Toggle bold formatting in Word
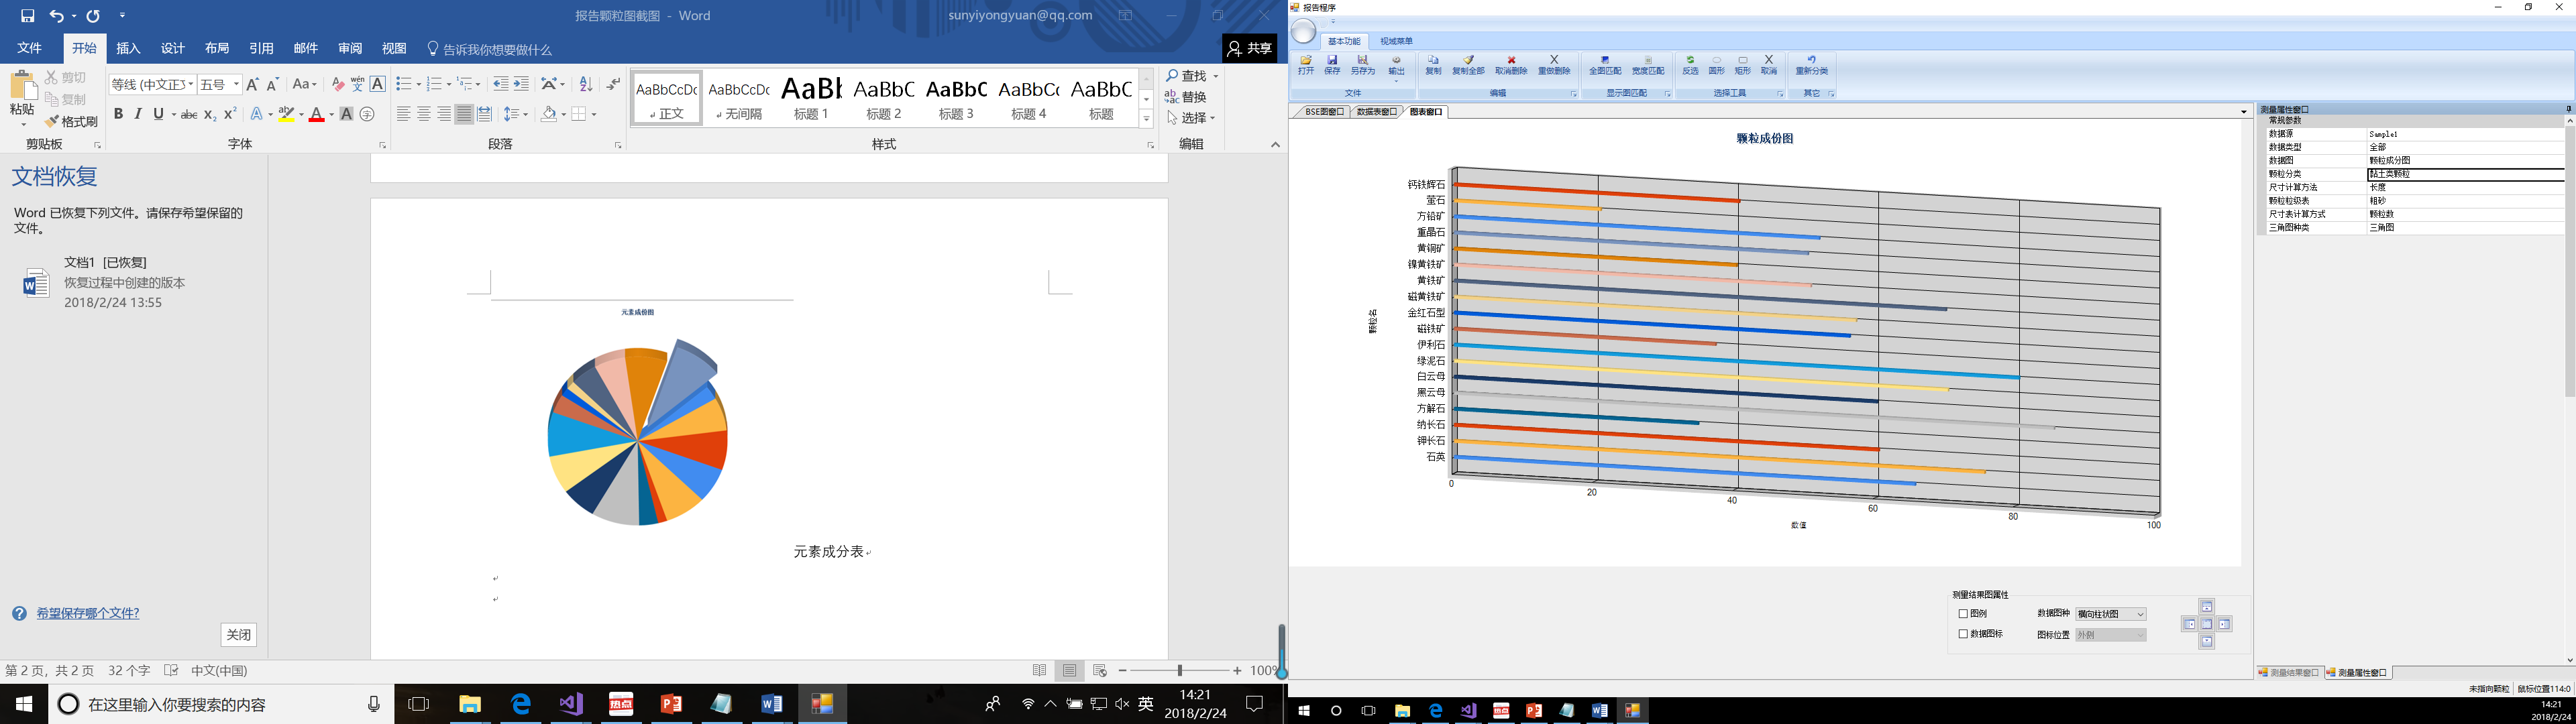 click(x=118, y=114)
